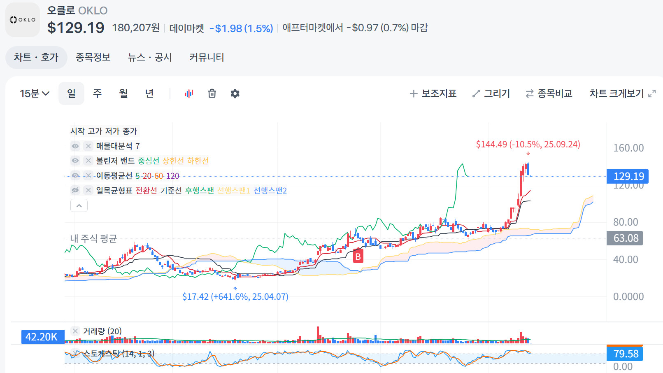Remove the 이동평균선 indicator
The image size is (663, 373).
tap(88, 175)
